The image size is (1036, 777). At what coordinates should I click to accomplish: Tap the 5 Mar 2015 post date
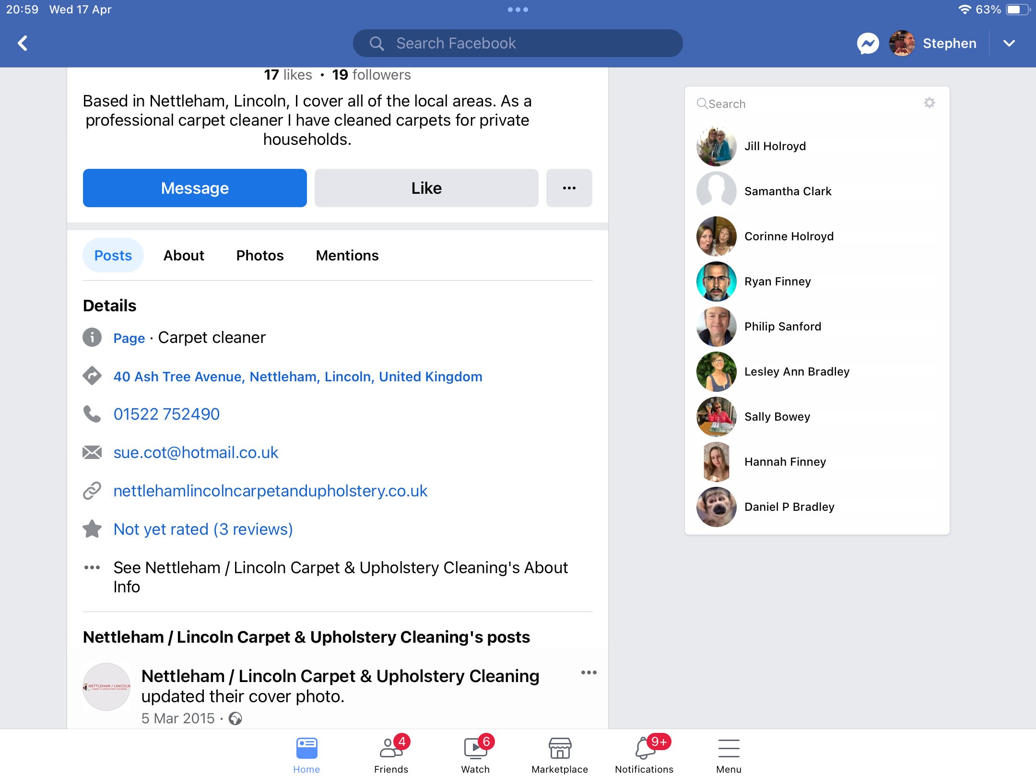[x=178, y=718]
